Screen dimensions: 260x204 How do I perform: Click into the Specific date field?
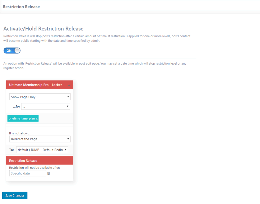coord(28,173)
